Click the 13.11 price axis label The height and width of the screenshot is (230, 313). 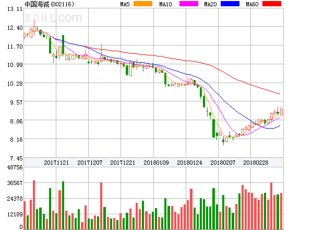[15, 9]
